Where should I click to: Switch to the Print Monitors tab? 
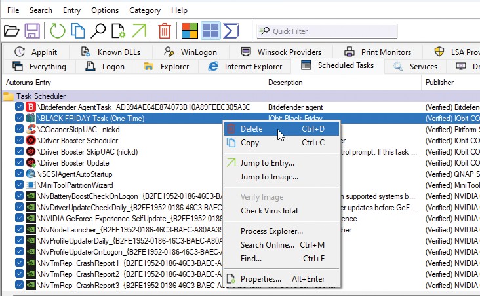[x=378, y=52]
